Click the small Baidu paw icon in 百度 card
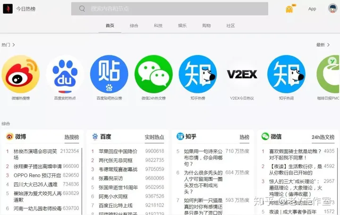Screen dimensions: 340x215 (95, 137)
